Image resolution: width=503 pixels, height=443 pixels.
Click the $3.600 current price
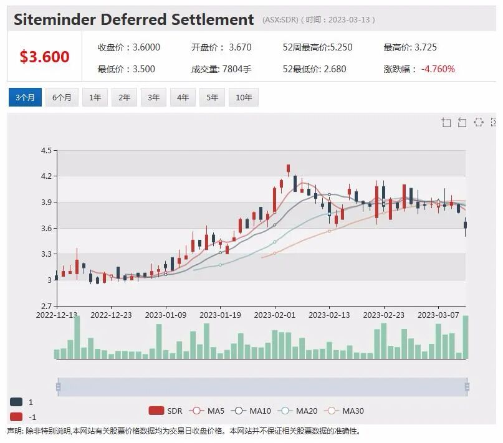tap(45, 57)
